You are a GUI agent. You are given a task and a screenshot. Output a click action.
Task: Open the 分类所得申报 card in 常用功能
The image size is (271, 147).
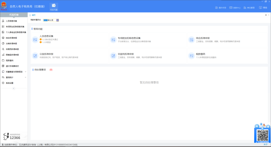tap(70, 56)
